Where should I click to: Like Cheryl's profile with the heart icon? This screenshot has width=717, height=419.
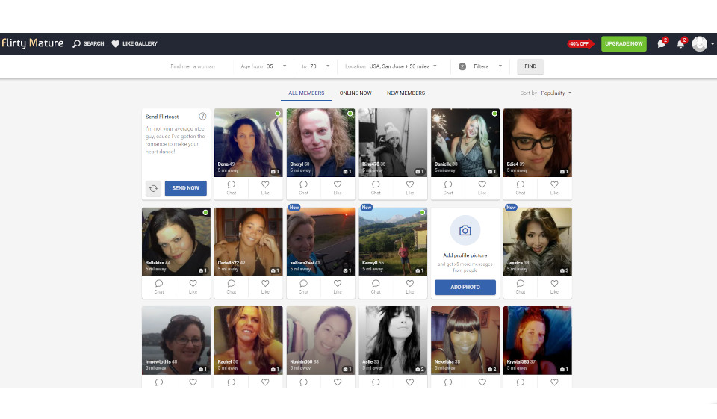click(x=338, y=187)
